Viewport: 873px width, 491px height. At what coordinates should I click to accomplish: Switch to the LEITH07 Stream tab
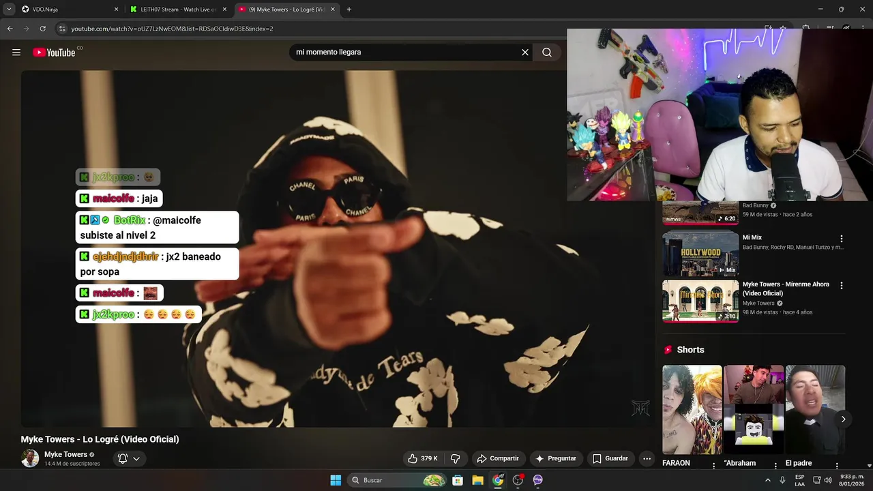click(177, 10)
